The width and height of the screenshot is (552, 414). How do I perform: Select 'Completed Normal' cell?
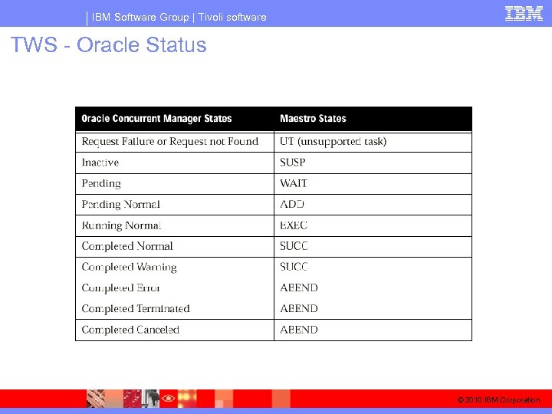coord(175,246)
